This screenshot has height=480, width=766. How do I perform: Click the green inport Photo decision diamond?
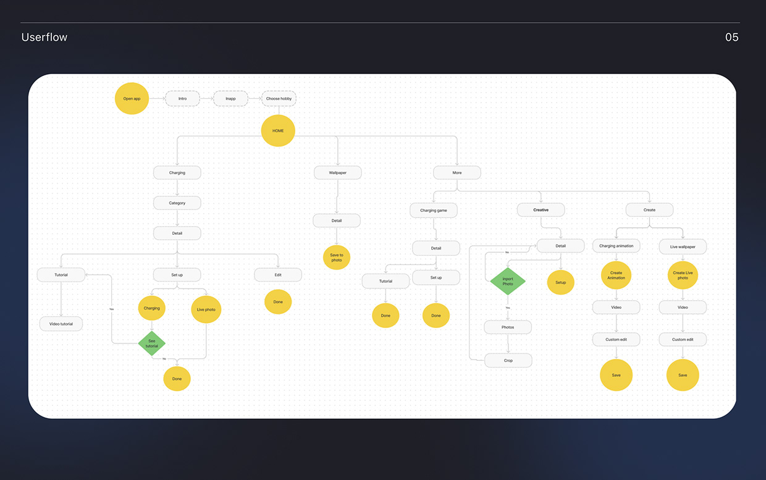click(x=508, y=281)
